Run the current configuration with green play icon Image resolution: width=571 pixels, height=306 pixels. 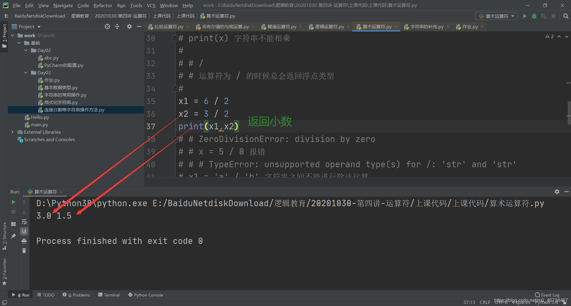(x=525, y=16)
